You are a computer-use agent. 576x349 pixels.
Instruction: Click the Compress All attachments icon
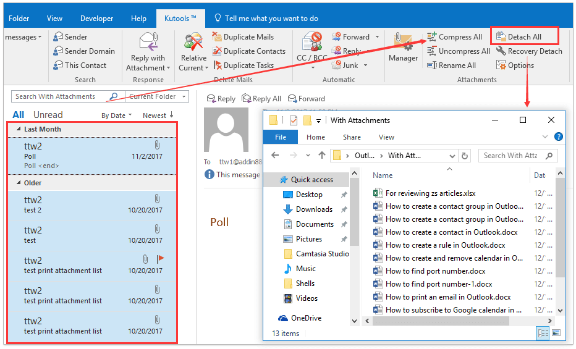coord(431,37)
